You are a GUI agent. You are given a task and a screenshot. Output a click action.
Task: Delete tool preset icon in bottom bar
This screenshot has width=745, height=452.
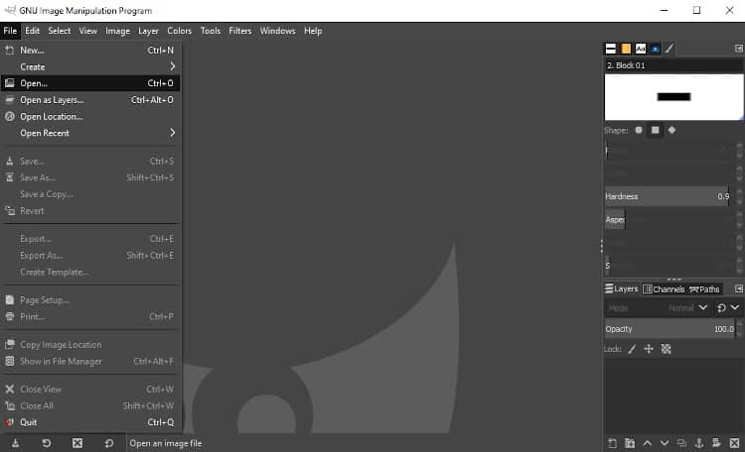pyautogui.click(x=77, y=443)
